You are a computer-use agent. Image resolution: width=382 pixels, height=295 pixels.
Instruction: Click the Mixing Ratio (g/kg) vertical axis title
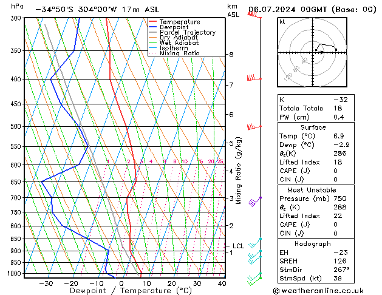[x=238, y=171]
